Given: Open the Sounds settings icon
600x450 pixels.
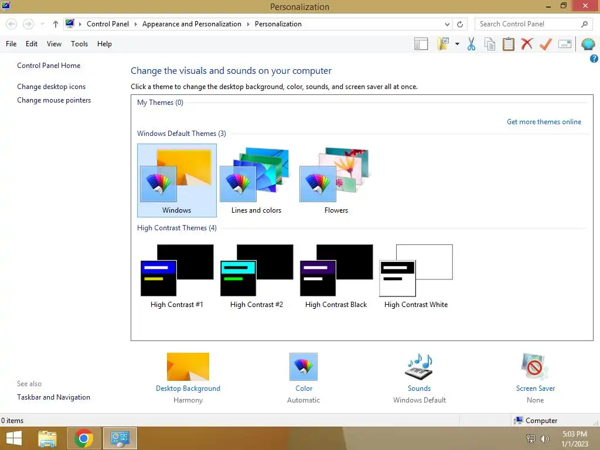Looking at the screenshot, I should point(419,367).
